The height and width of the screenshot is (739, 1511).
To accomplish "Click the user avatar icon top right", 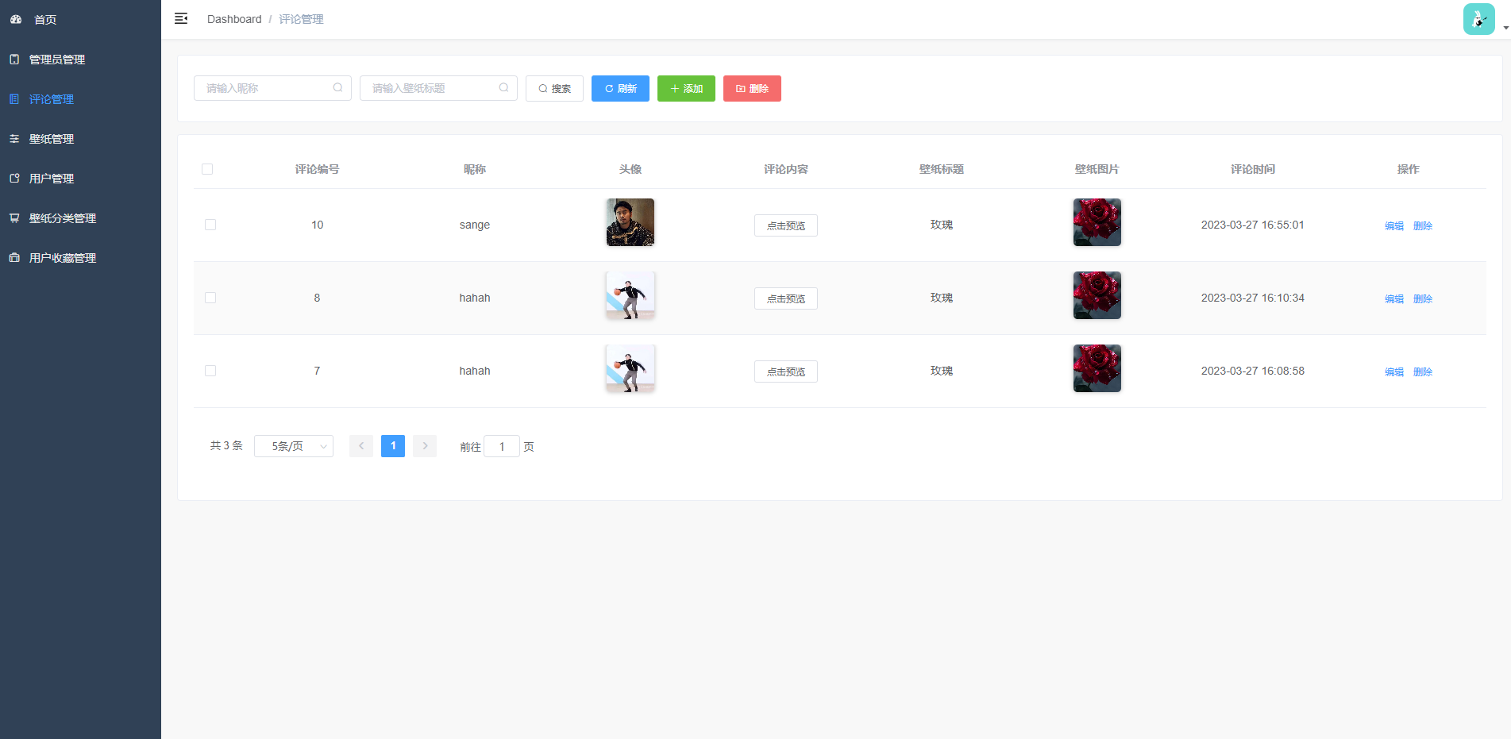I will (x=1478, y=19).
